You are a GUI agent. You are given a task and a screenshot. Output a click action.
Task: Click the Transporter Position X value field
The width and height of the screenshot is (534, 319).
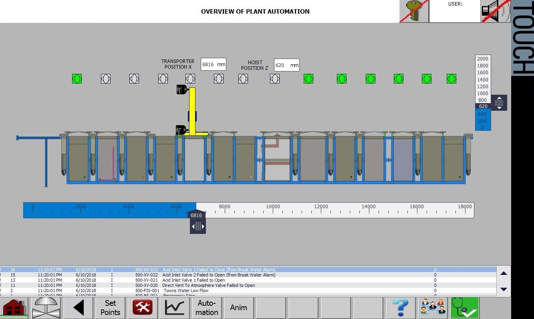pos(214,64)
